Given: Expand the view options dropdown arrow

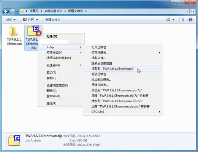Looking at the screenshot, I should pos(173,20).
